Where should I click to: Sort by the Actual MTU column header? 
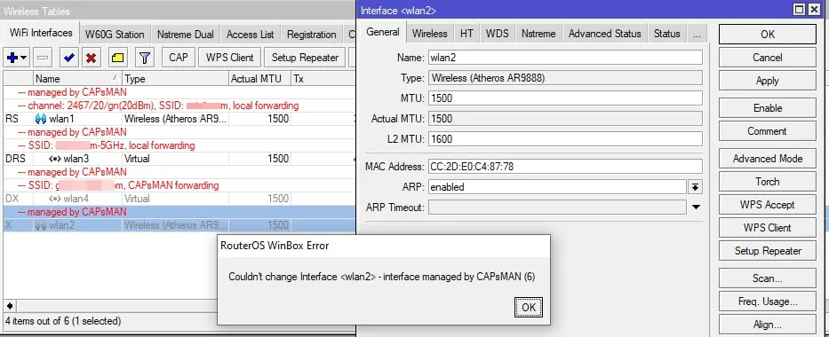tap(259, 79)
